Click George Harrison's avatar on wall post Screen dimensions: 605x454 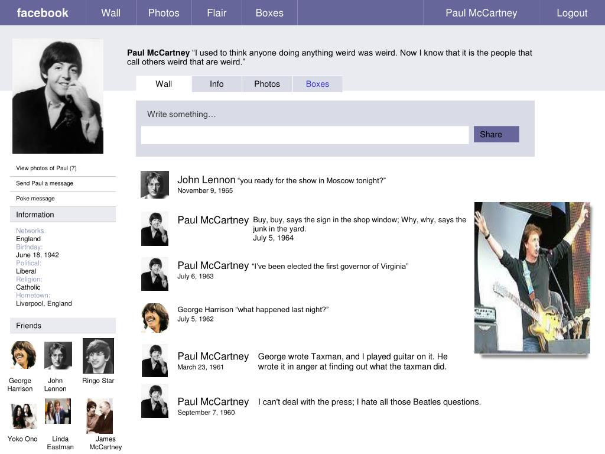[155, 317]
